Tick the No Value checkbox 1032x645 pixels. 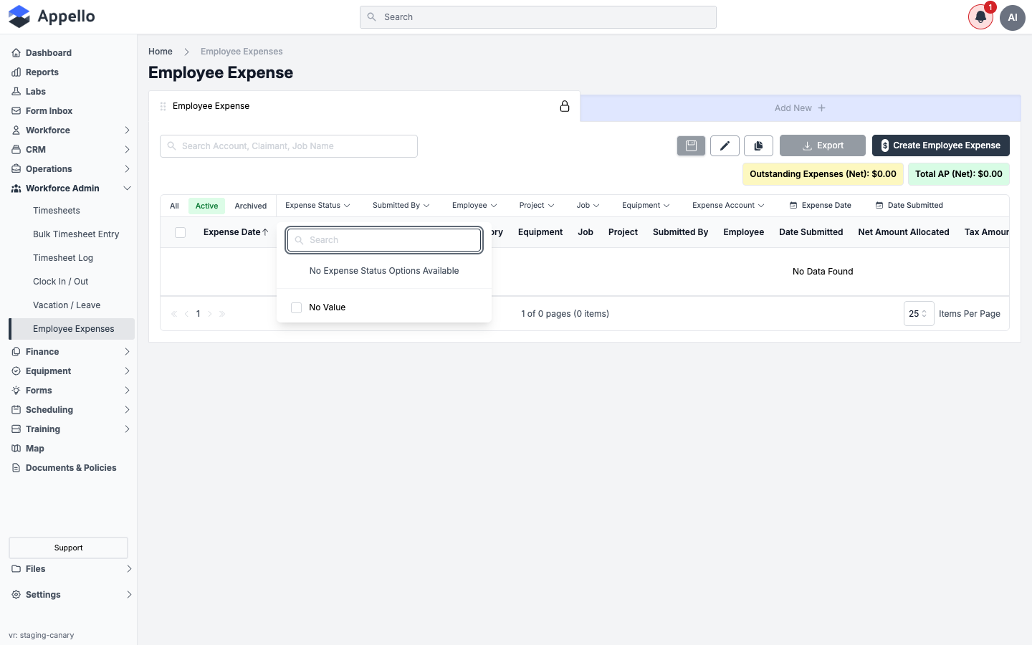pos(296,307)
